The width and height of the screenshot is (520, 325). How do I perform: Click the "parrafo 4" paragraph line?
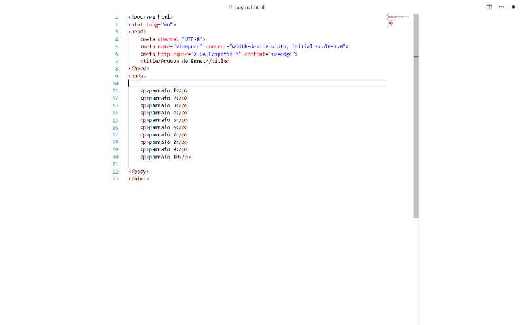tap(164, 113)
